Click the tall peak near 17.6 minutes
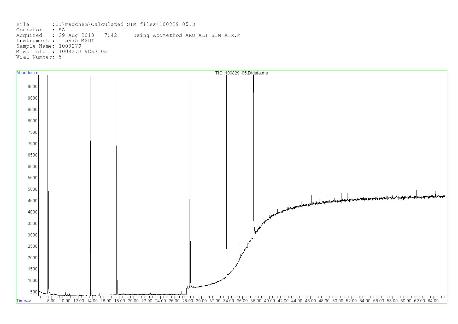 tap(117, 157)
